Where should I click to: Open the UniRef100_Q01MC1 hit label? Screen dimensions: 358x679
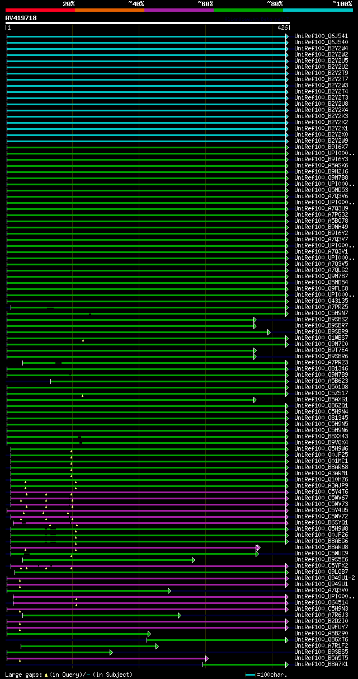tap(321, 461)
